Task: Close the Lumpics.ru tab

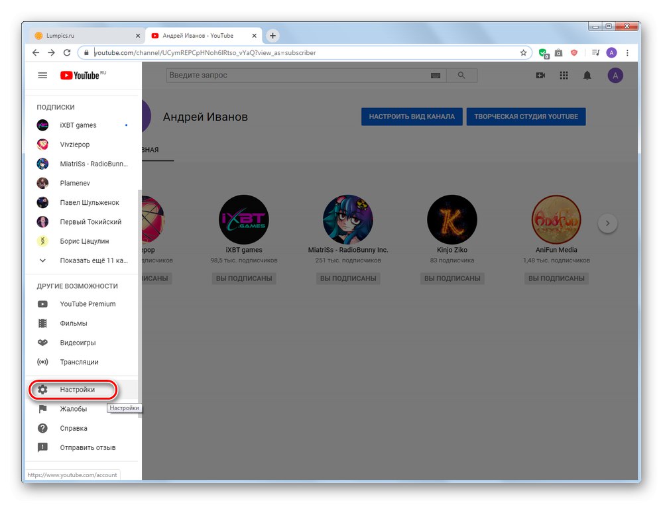Action: (x=138, y=36)
